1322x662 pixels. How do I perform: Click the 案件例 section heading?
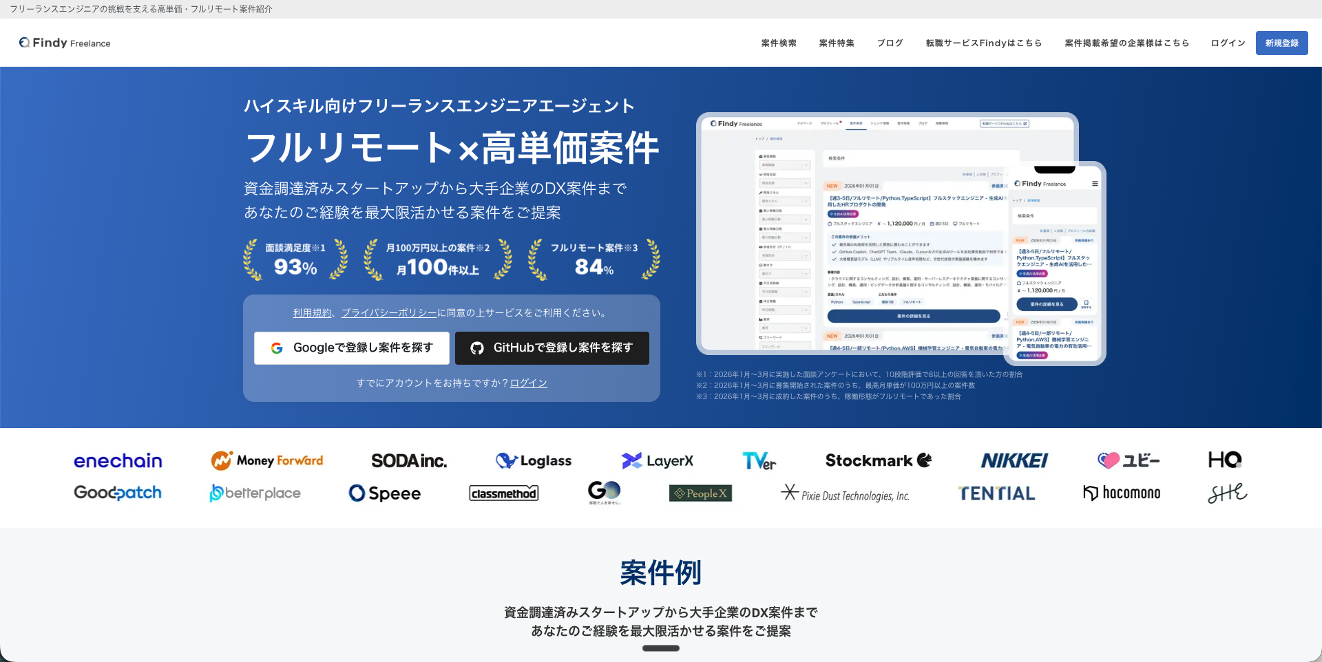pos(661,573)
